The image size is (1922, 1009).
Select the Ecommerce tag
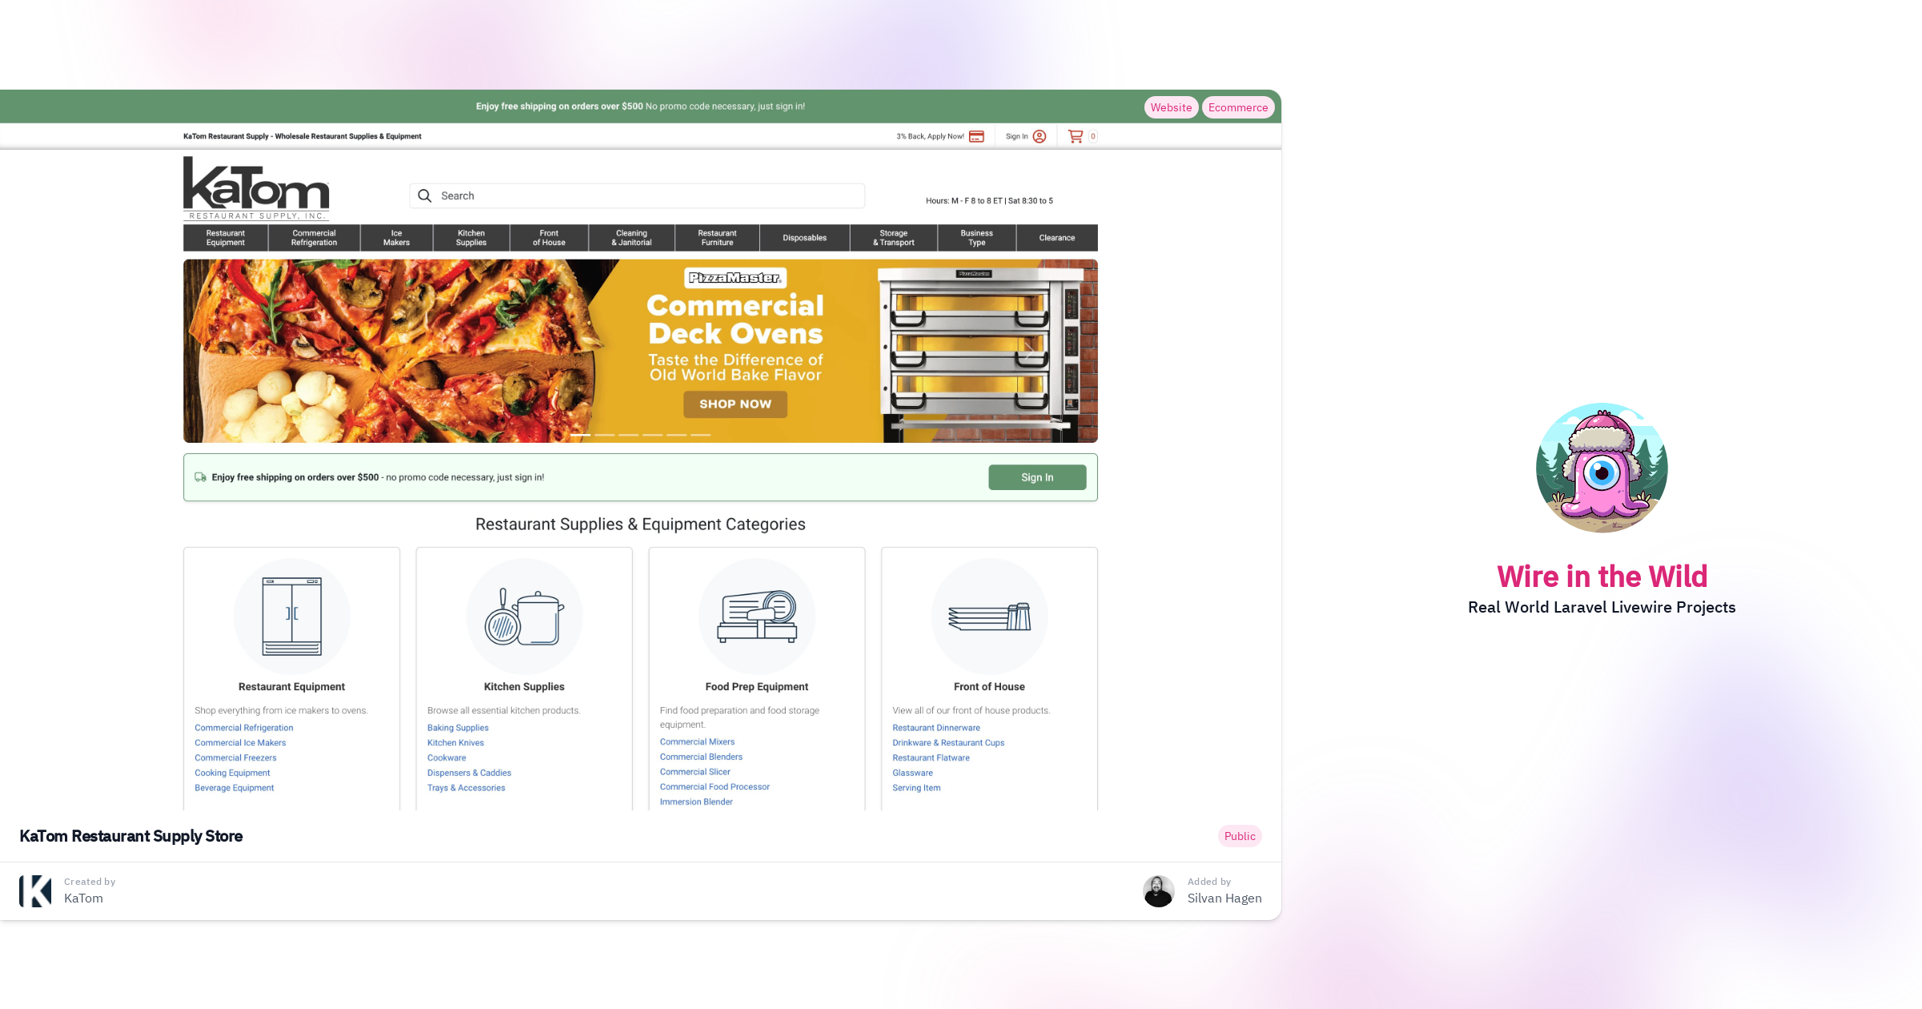(1237, 107)
